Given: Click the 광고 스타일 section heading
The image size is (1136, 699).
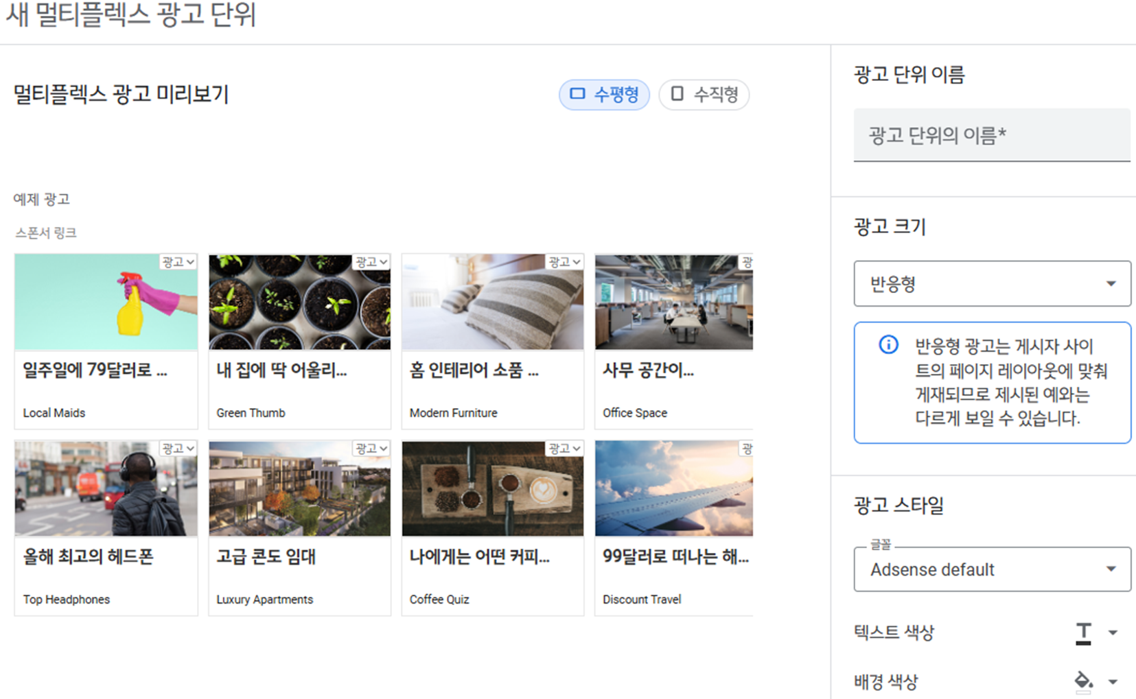Looking at the screenshot, I should 899,506.
